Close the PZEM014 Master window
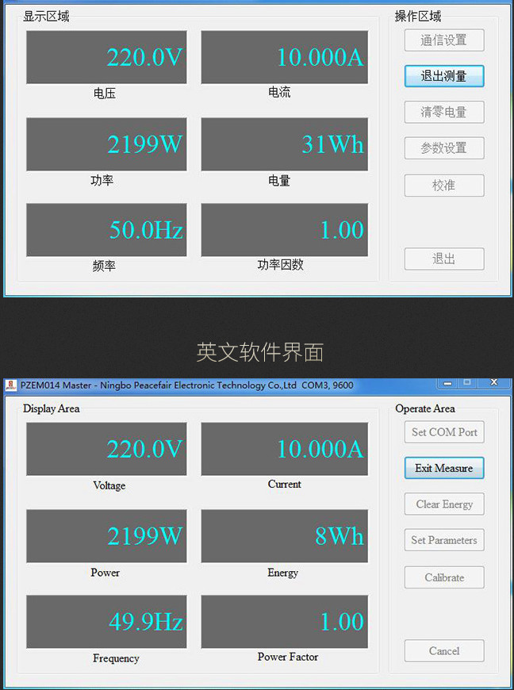Image resolution: width=514 pixels, height=690 pixels. [494, 383]
